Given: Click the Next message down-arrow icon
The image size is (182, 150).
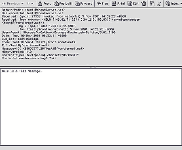Looking at the screenshot, I should click(28, 4).
